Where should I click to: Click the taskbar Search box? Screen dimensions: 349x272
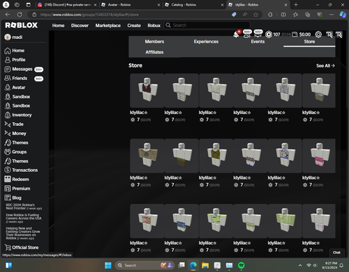coord(144,265)
